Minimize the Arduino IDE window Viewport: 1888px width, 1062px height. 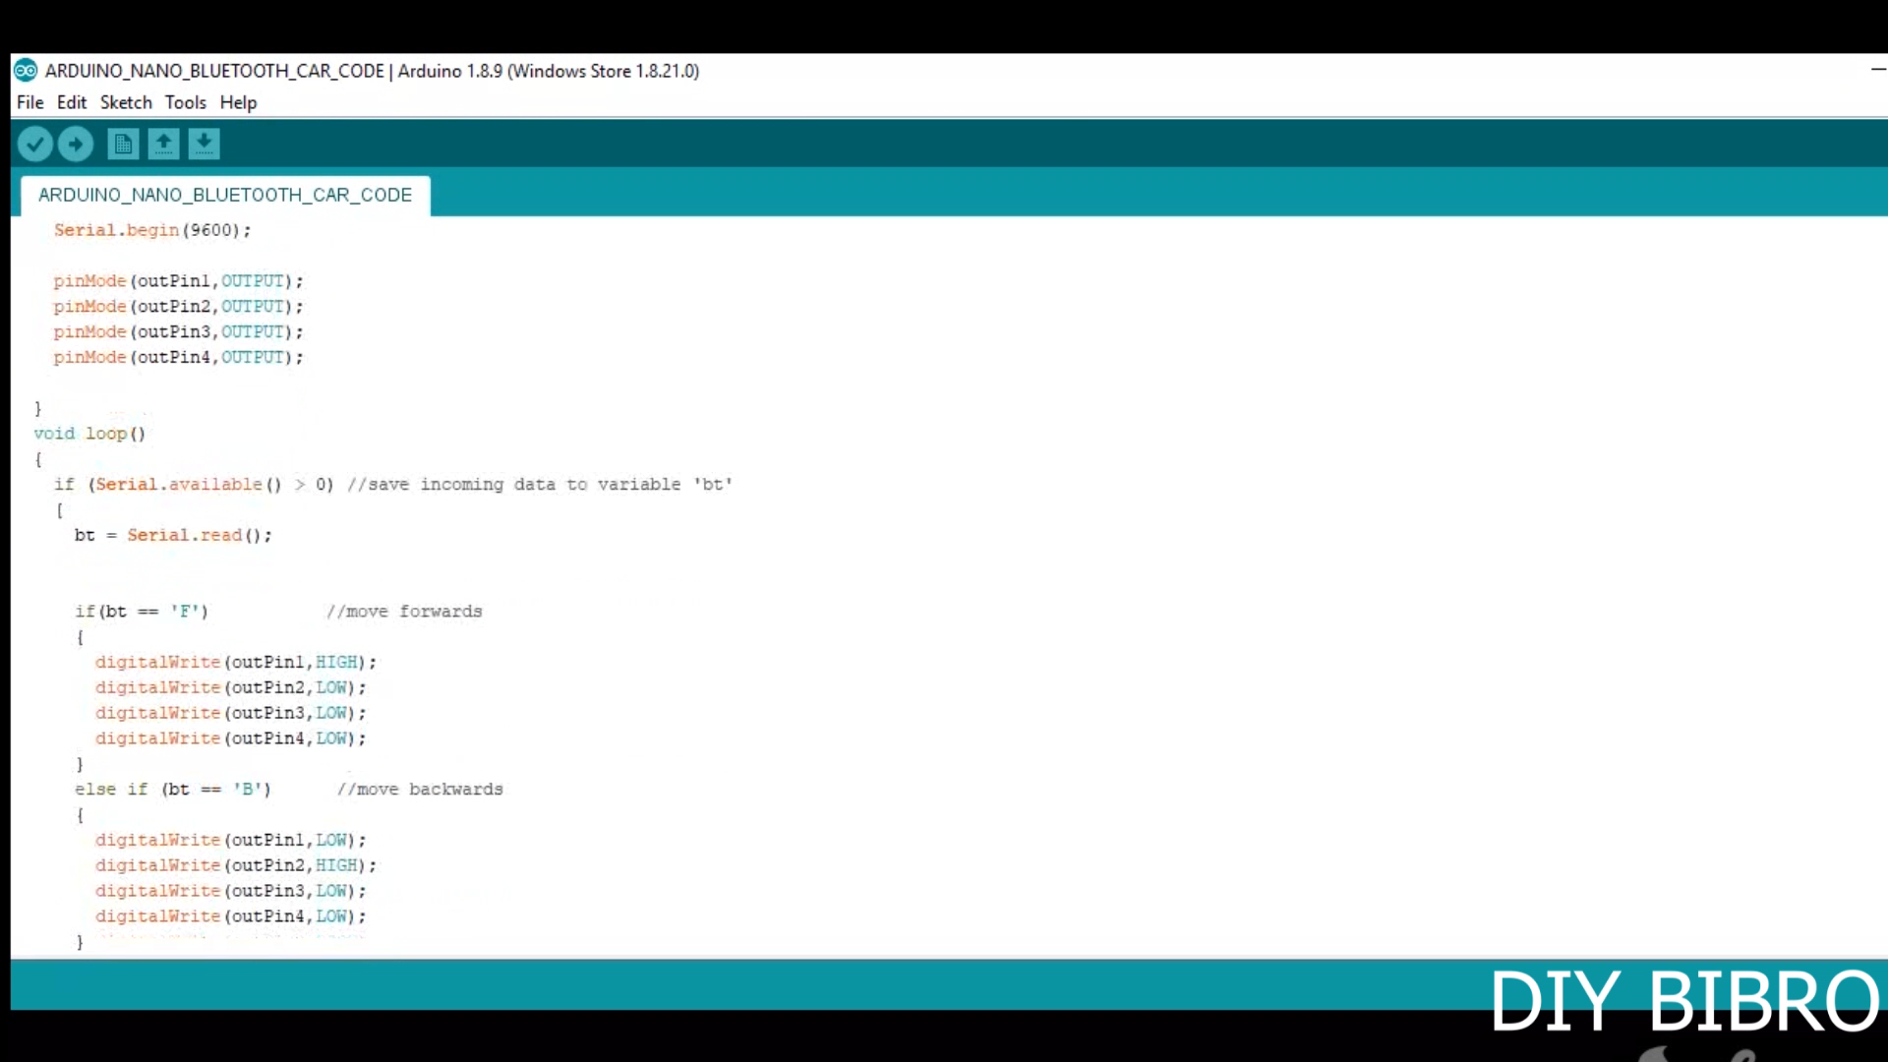(1877, 70)
